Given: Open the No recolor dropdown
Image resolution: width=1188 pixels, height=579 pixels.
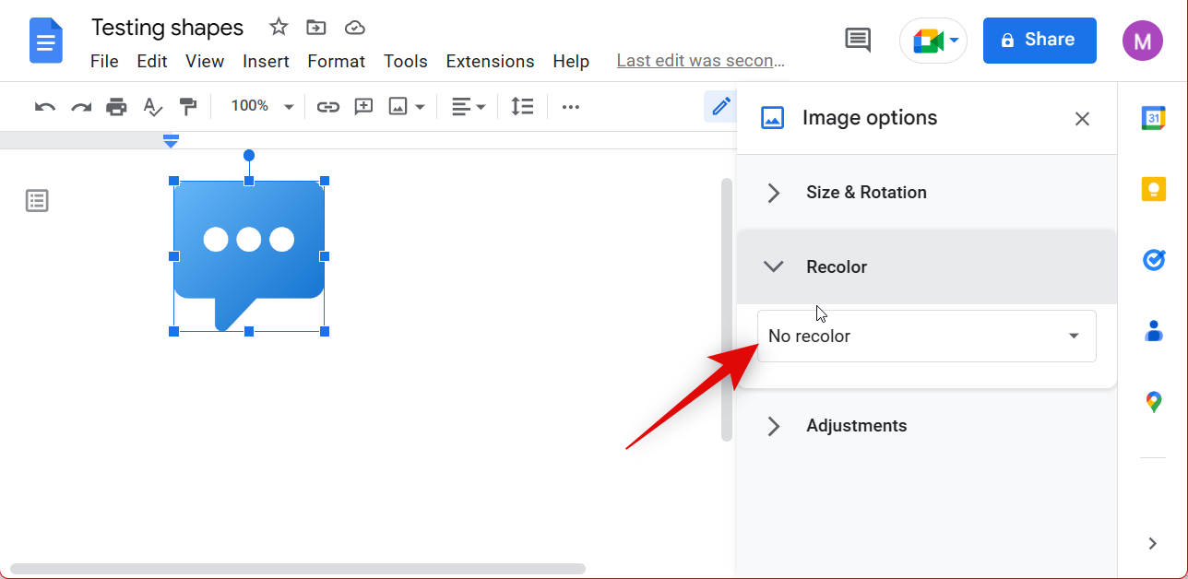Looking at the screenshot, I should pyautogui.click(x=927, y=336).
